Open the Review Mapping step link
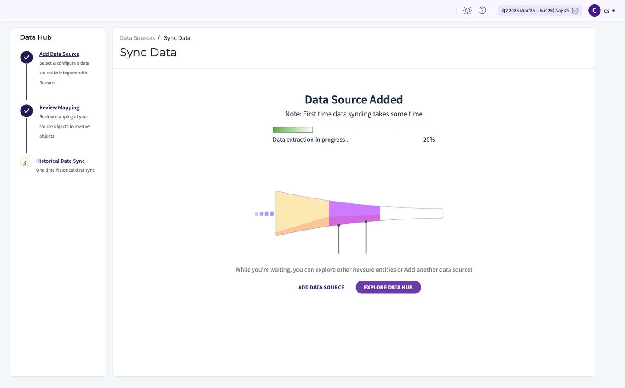The width and height of the screenshot is (625, 388). pyautogui.click(x=59, y=107)
